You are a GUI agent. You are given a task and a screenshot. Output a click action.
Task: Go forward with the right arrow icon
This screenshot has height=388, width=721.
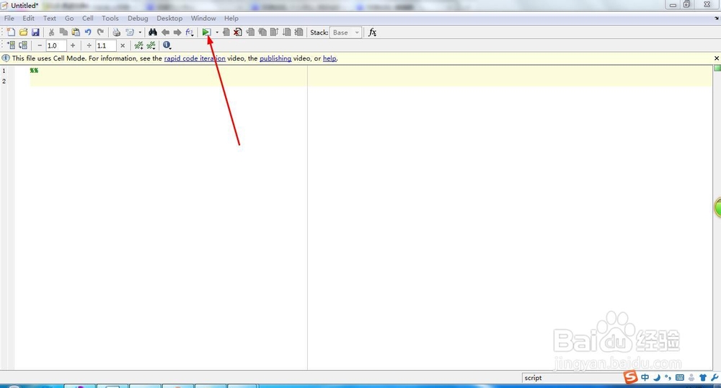tap(177, 32)
